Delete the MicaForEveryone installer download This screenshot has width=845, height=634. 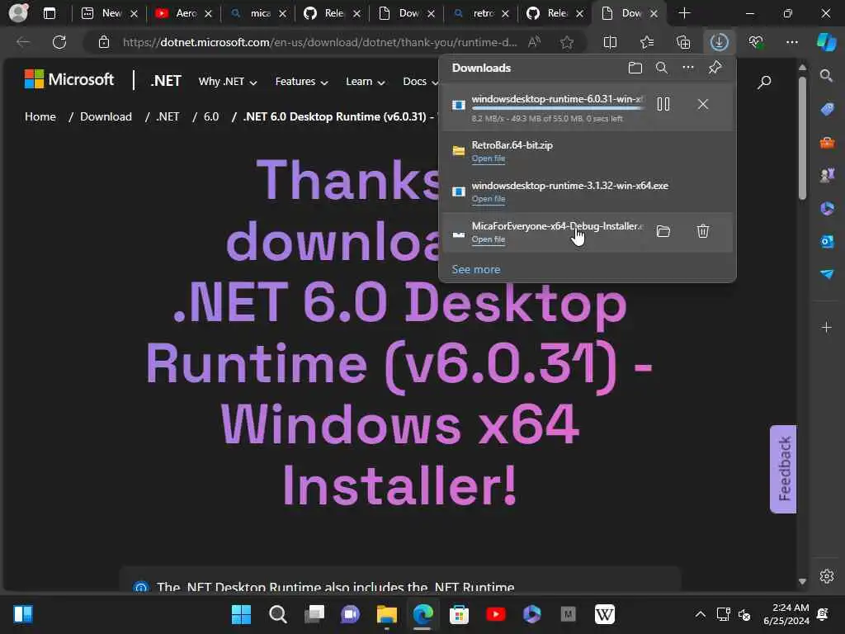click(703, 231)
